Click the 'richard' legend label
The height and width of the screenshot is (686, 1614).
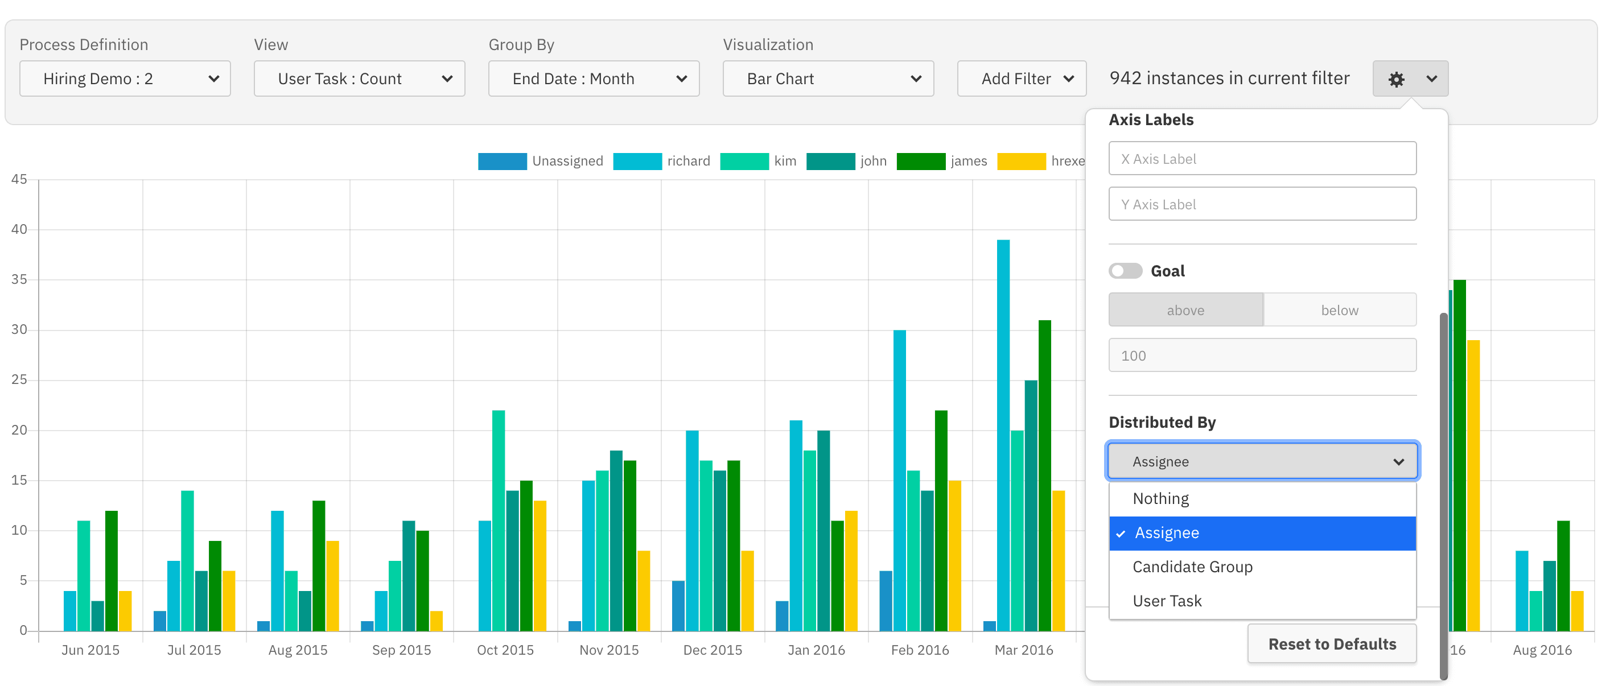coord(689,161)
